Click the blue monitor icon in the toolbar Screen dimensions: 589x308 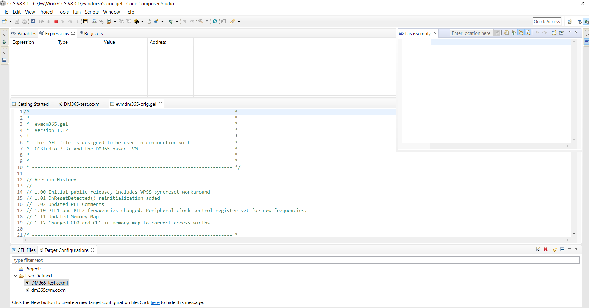(33, 21)
